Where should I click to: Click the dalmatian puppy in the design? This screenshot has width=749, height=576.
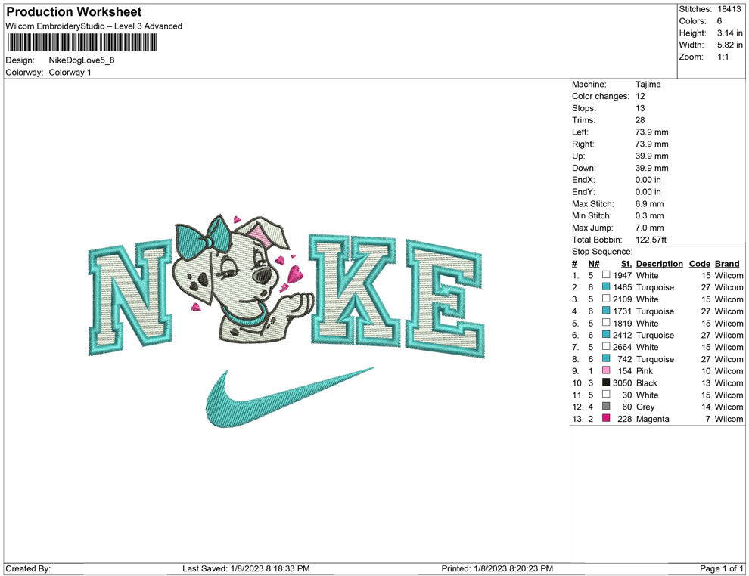[x=244, y=279]
